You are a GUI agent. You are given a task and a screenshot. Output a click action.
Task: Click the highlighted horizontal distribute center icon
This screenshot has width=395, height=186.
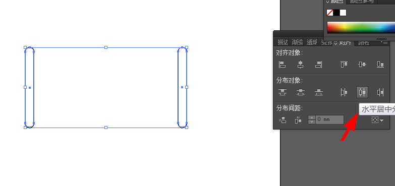(x=362, y=92)
